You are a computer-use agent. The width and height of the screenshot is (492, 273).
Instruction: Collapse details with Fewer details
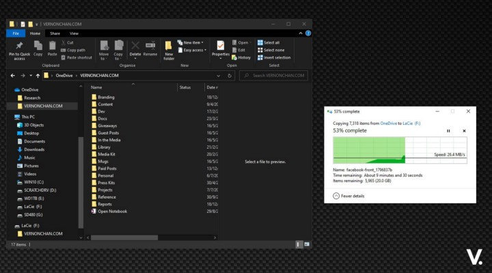348,196
